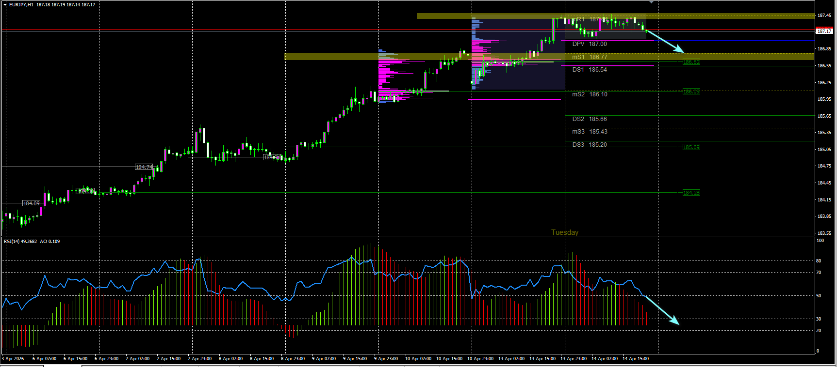The width and height of the screenshot is (837, 367).
Task: Click 185.65 on the price axis
Action: pyautogui.click(x=824, y=116)
